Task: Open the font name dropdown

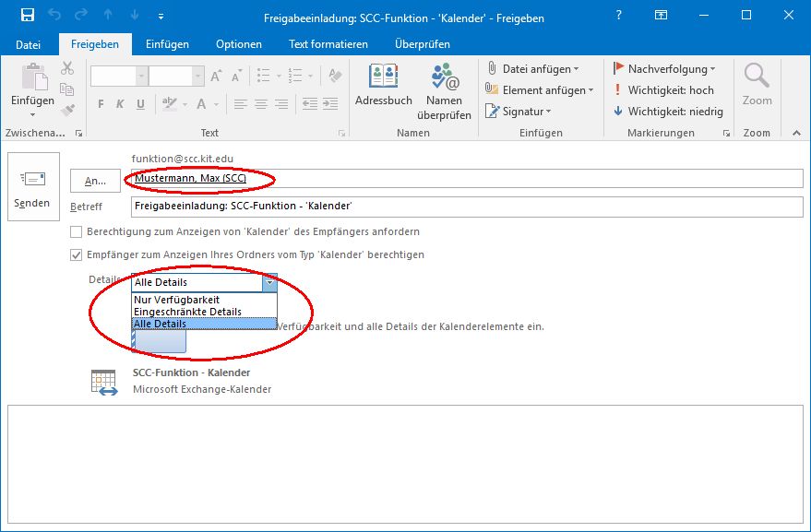Action: click(141, 76)
